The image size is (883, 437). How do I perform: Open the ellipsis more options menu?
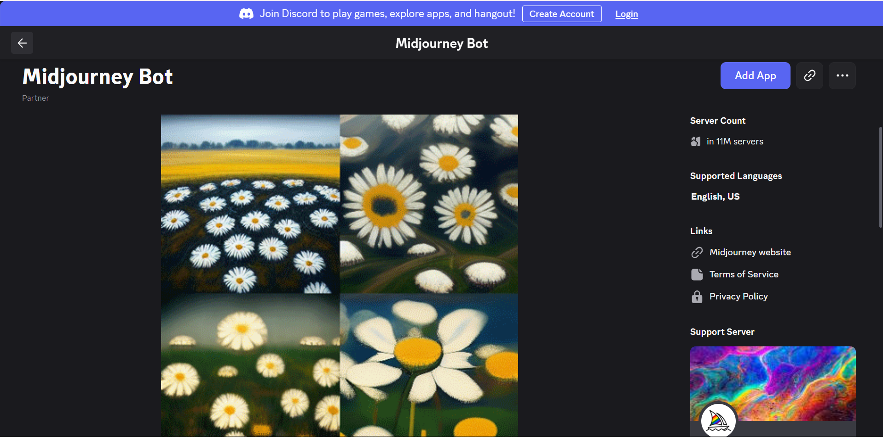point(842,75)
